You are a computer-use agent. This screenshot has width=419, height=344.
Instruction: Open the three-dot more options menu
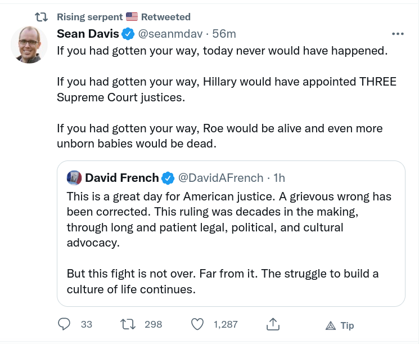click(398, 34)
